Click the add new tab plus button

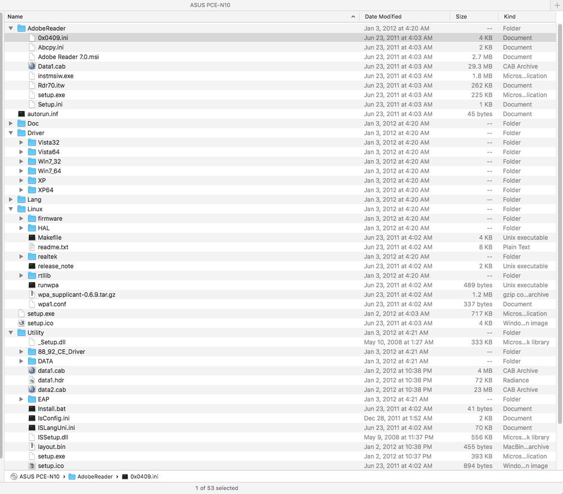[x=557, y=5]
